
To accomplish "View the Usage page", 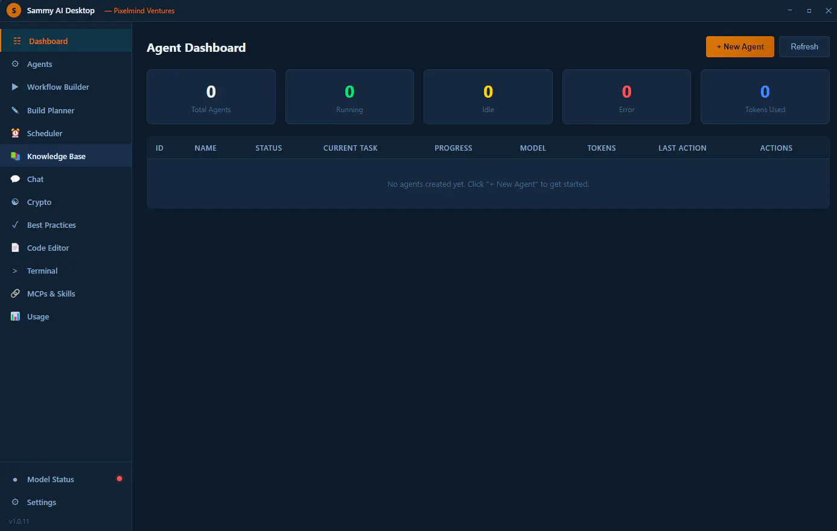I will pyautogui.click(x=66, y=316).
